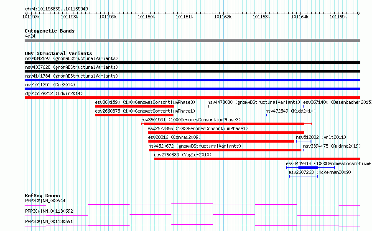Click the blue bracket glyph under esv2607263
Image resolution: width=372 pixels, height=231 pixels.
pyautogui.click(x=303, y=176)
